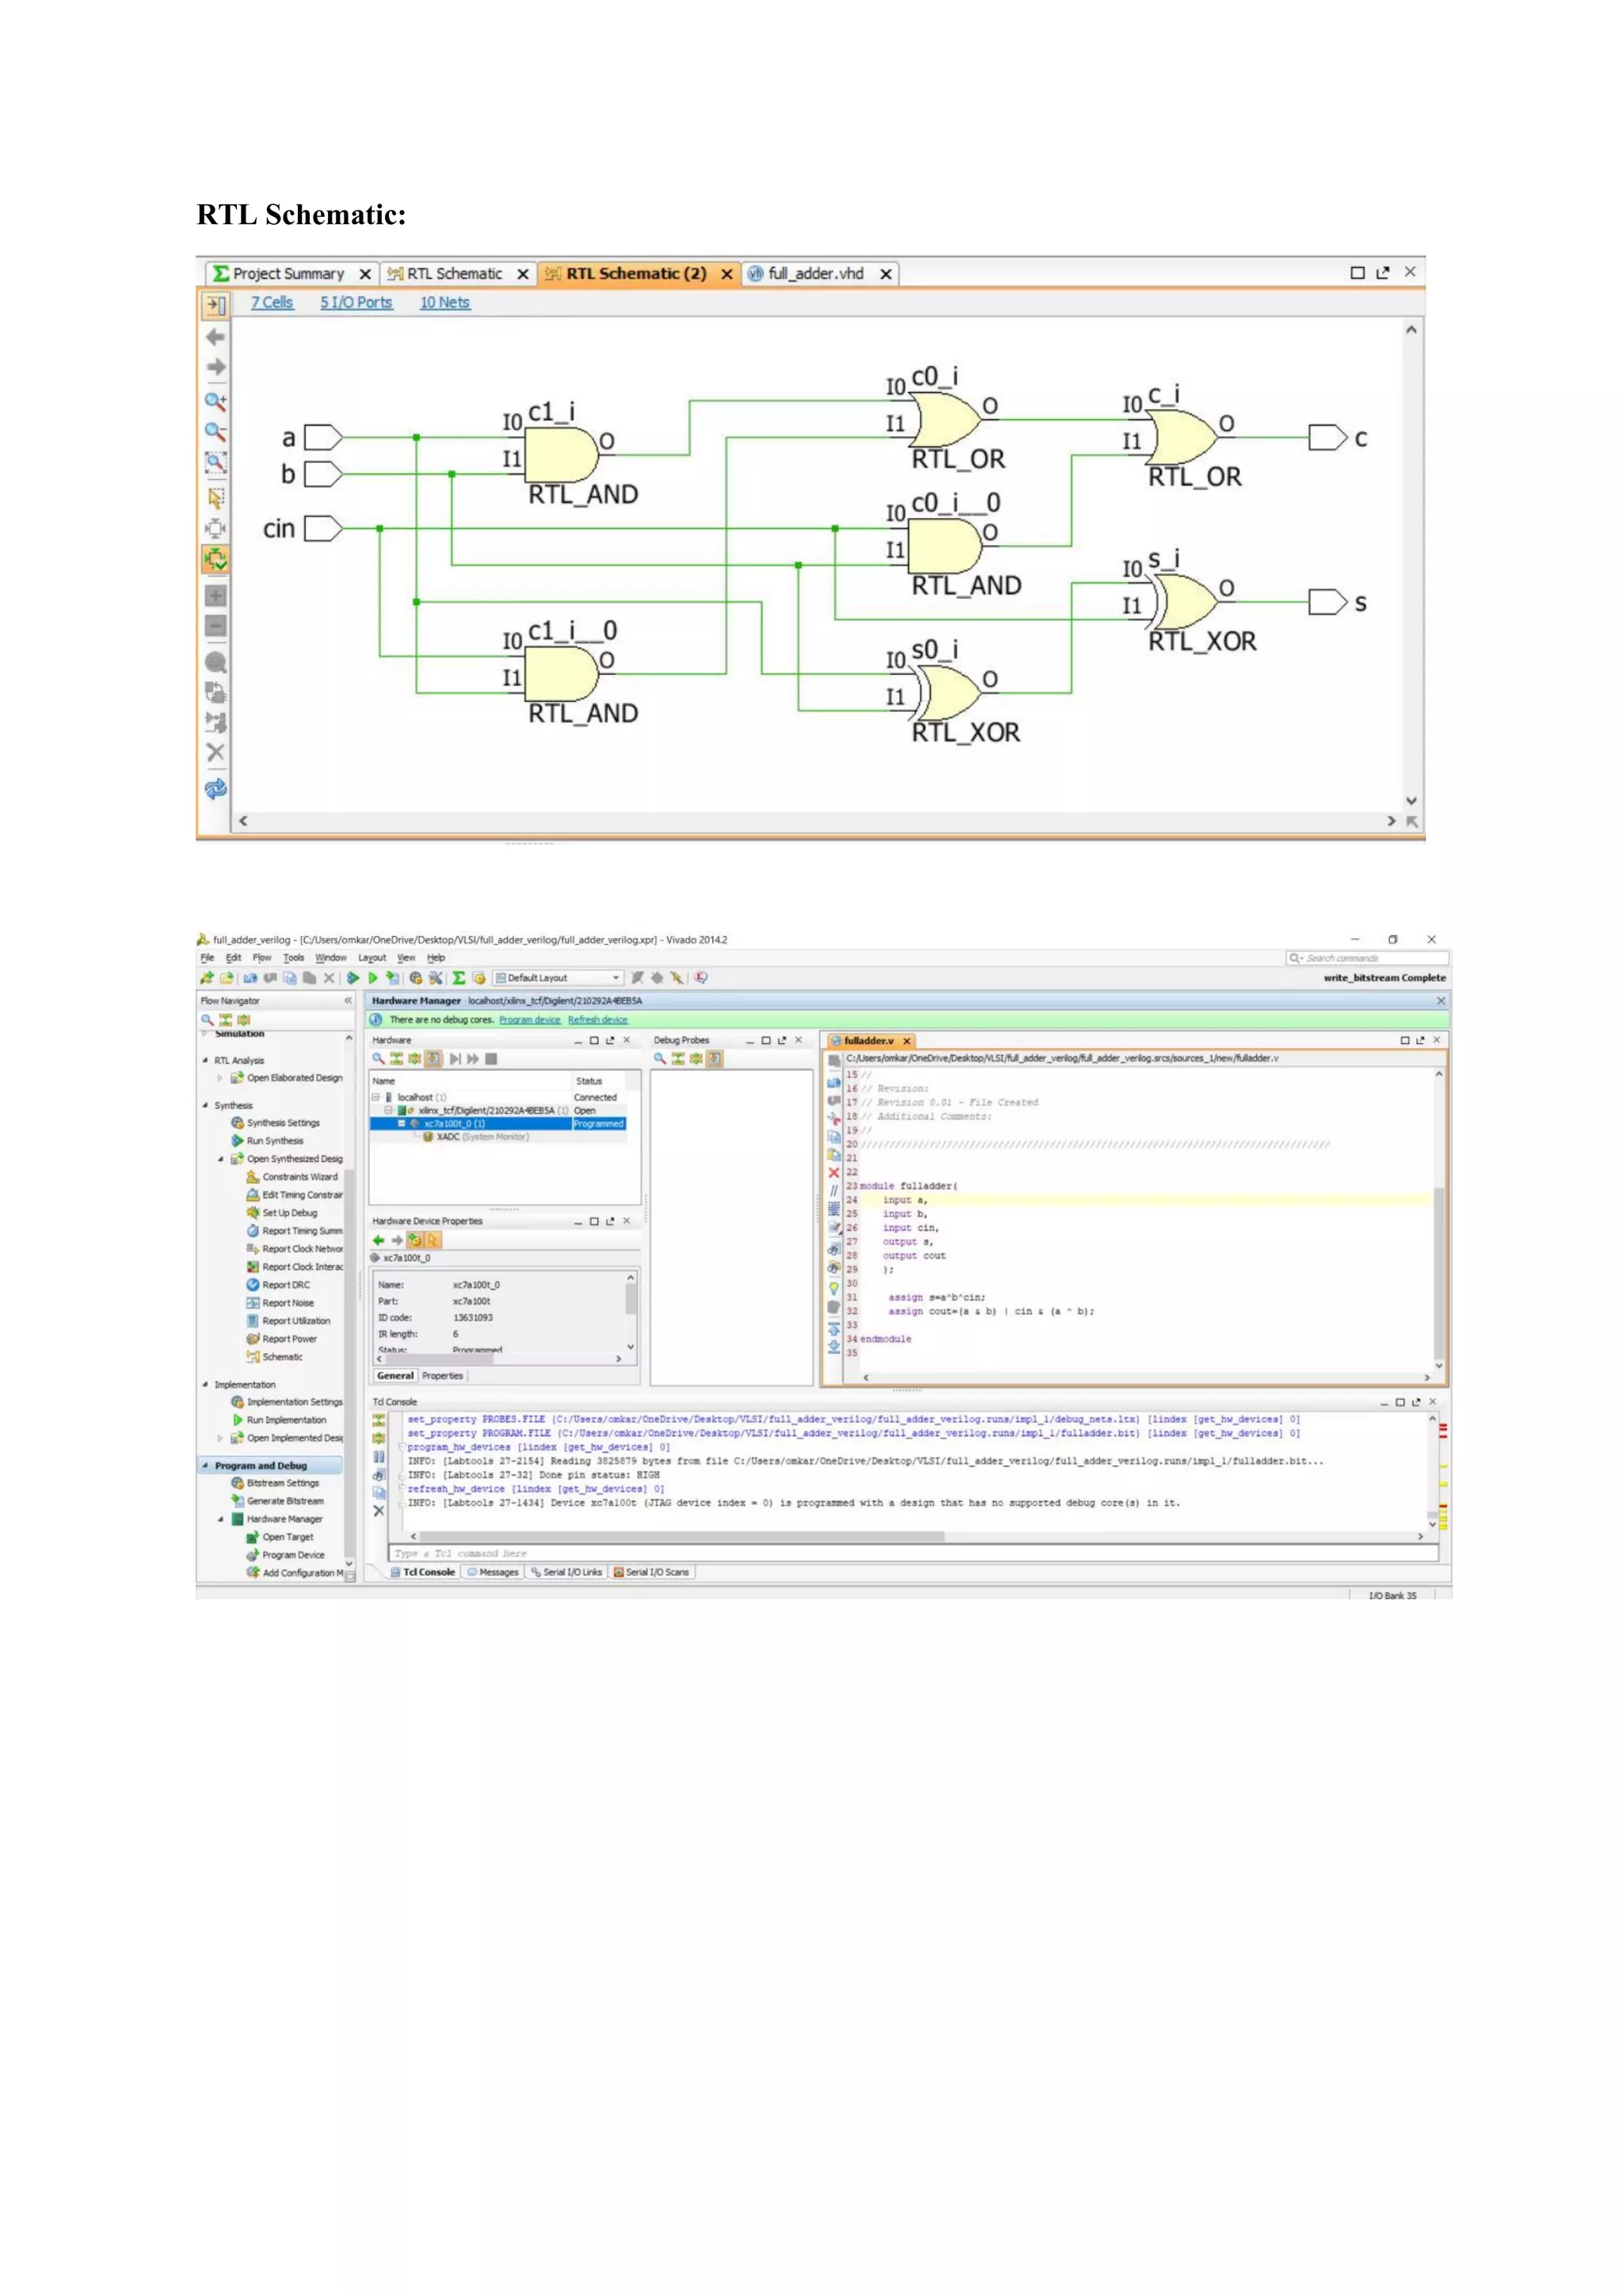Toggle highlighted show-all button in Hardware toolbar
The height and width of the screenshot is (2294, 1622).
click(432, 1059)
